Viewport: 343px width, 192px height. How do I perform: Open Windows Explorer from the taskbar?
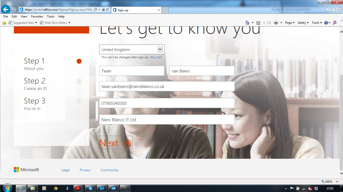[x=32, y=188]
